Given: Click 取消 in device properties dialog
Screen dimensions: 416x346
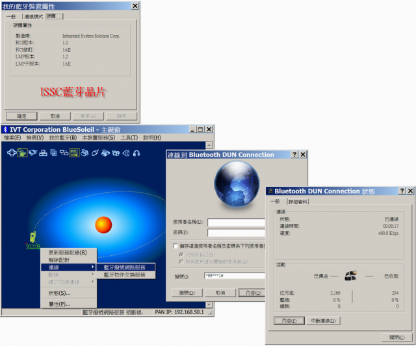Looking at the screenshot, I should point(55,116).
